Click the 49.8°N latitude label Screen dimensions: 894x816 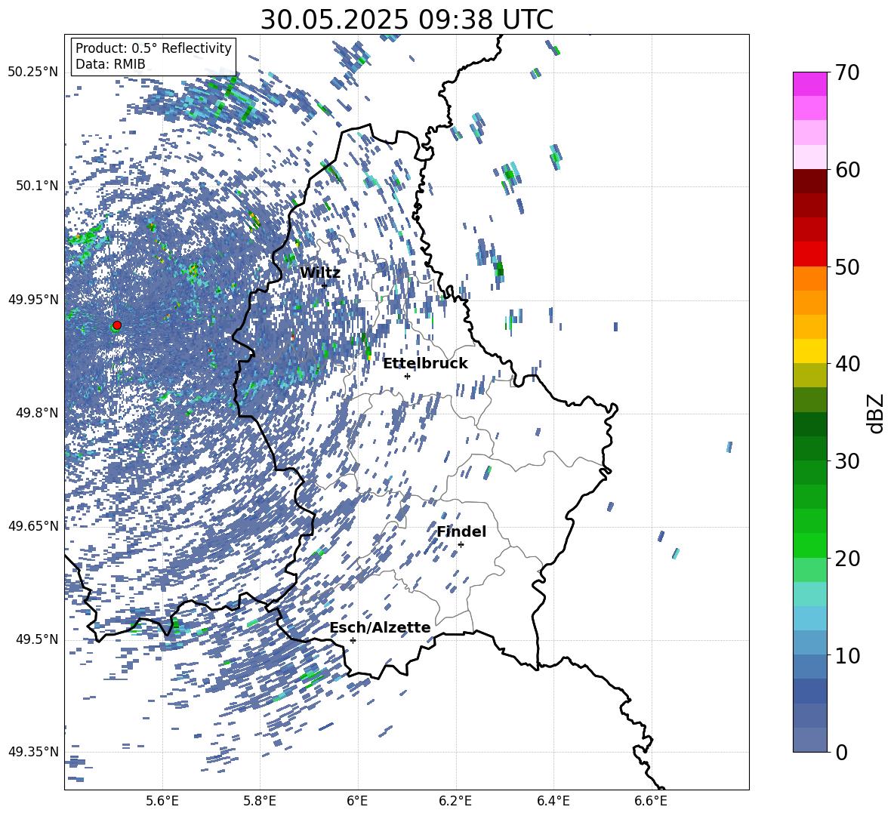37,413
